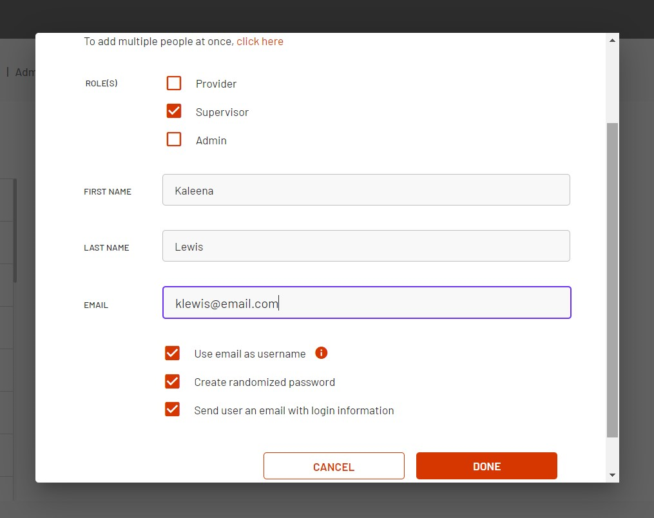
Task: Click the down arrow on the dialog scrollbar
Action: (611, 475)
